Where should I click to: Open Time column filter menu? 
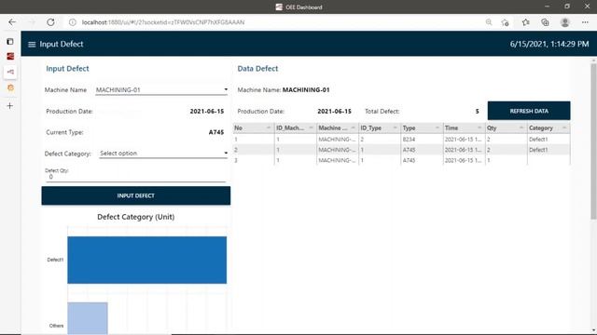point(479,128)
